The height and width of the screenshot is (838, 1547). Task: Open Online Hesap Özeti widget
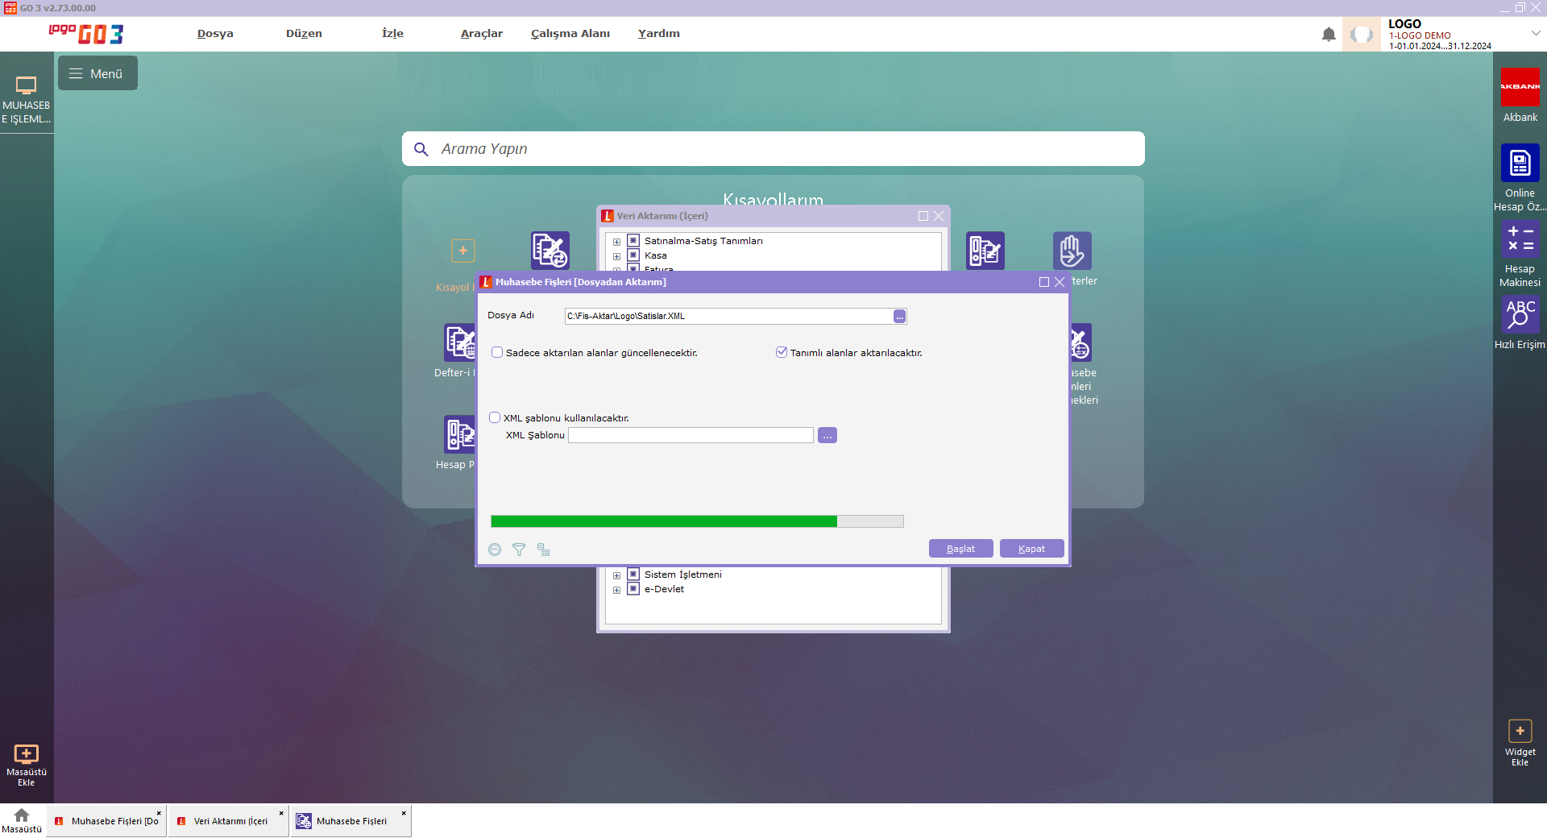tap(1520, 164)
